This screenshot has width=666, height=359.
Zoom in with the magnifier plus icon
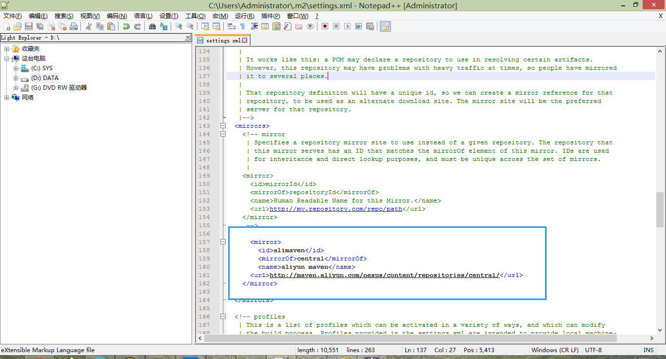coord(179,26)
